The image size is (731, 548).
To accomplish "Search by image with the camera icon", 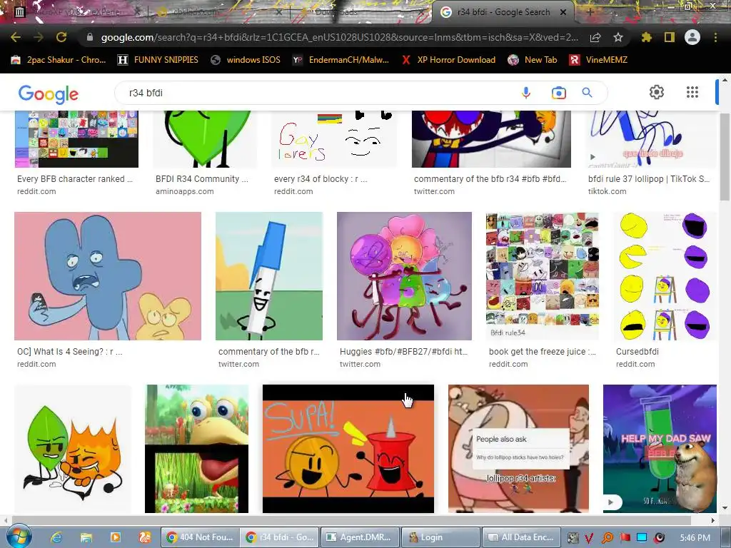I will (558, 93).
